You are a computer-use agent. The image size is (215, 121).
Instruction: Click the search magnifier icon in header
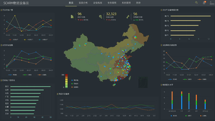click(x=196, y=2)
